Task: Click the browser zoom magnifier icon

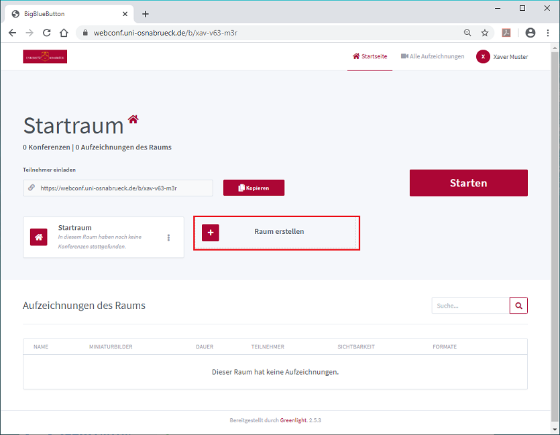Action: [467, 33]
